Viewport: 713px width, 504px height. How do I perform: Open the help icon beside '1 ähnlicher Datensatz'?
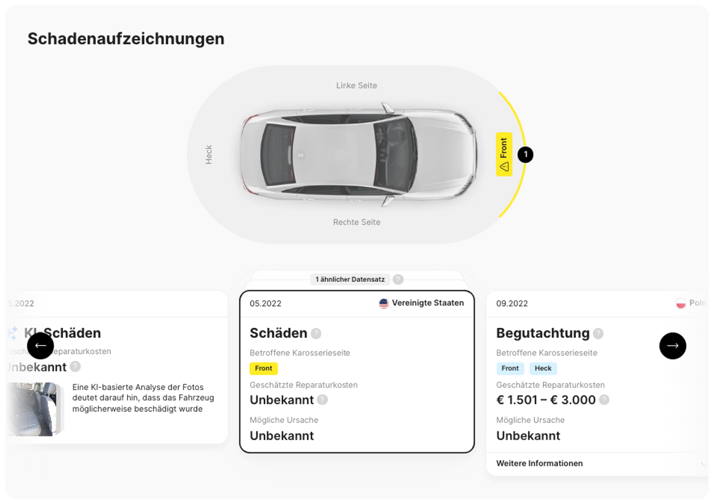[x=398, y=279]
